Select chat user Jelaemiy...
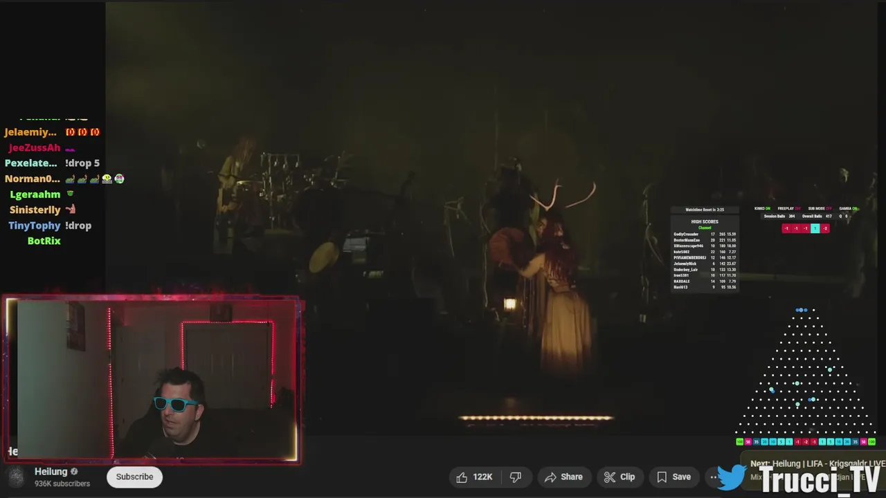Screen dimensions: 886x498 point(30,132)
